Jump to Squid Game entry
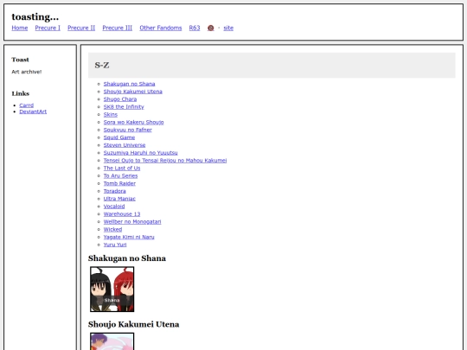This screenshot has height=350, width=467. [119, 137]
